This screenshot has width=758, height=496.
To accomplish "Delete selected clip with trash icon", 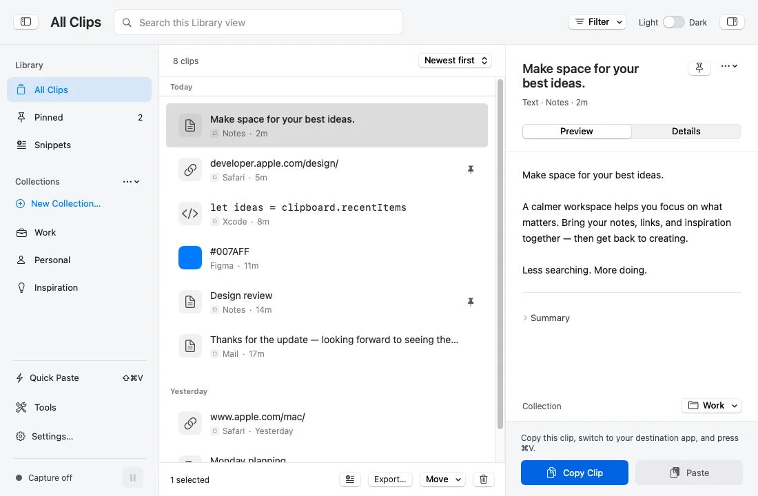I will (483, 479).
